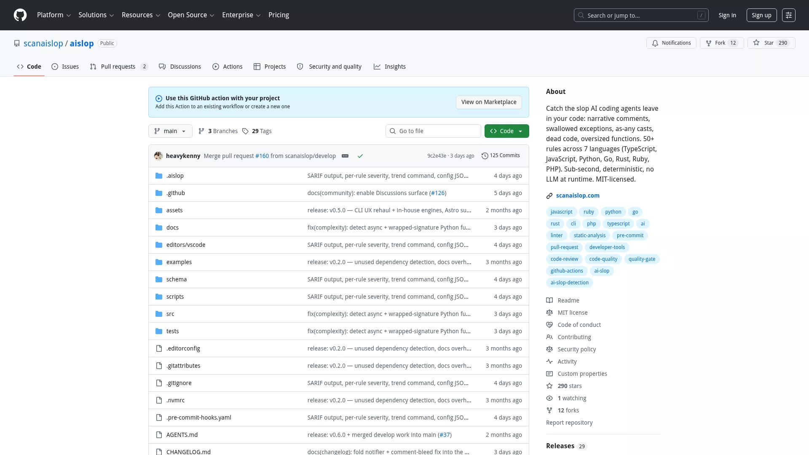Open the .pre-commit-hooks.yaml file
Viewport: 809px width, 455px height.
point(199,418)
